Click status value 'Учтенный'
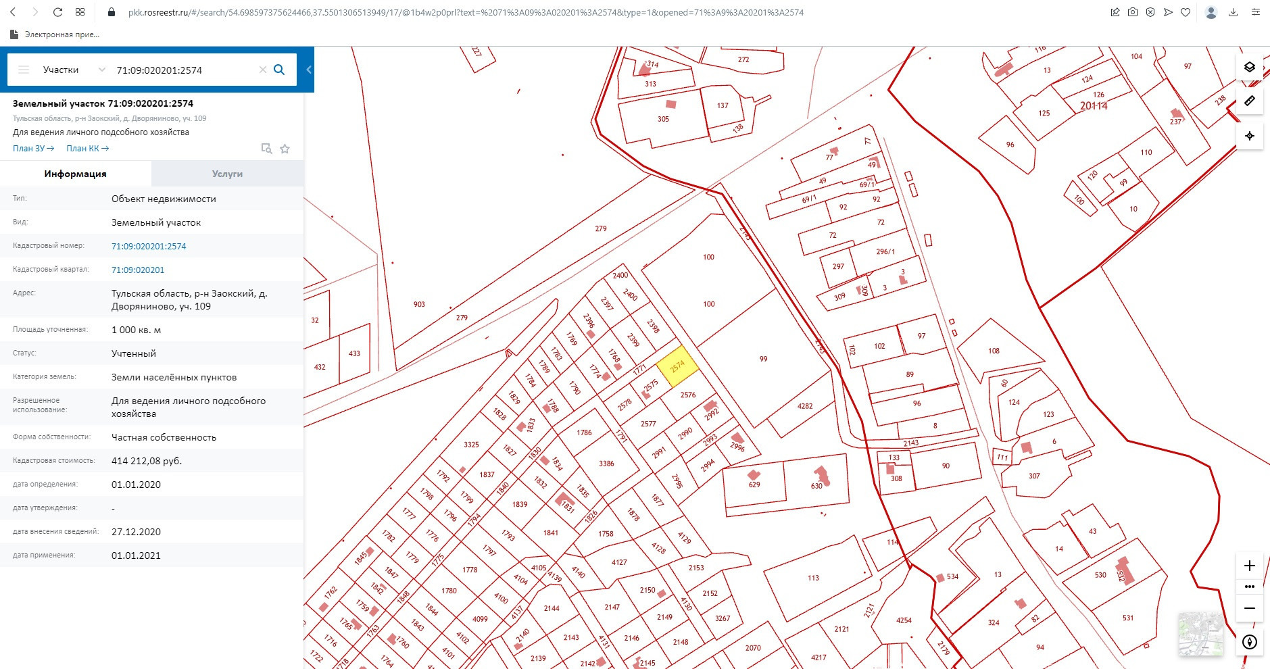The width and height of the screenshot is (1270, 669). pyautogui.click(x=134, y=353)
